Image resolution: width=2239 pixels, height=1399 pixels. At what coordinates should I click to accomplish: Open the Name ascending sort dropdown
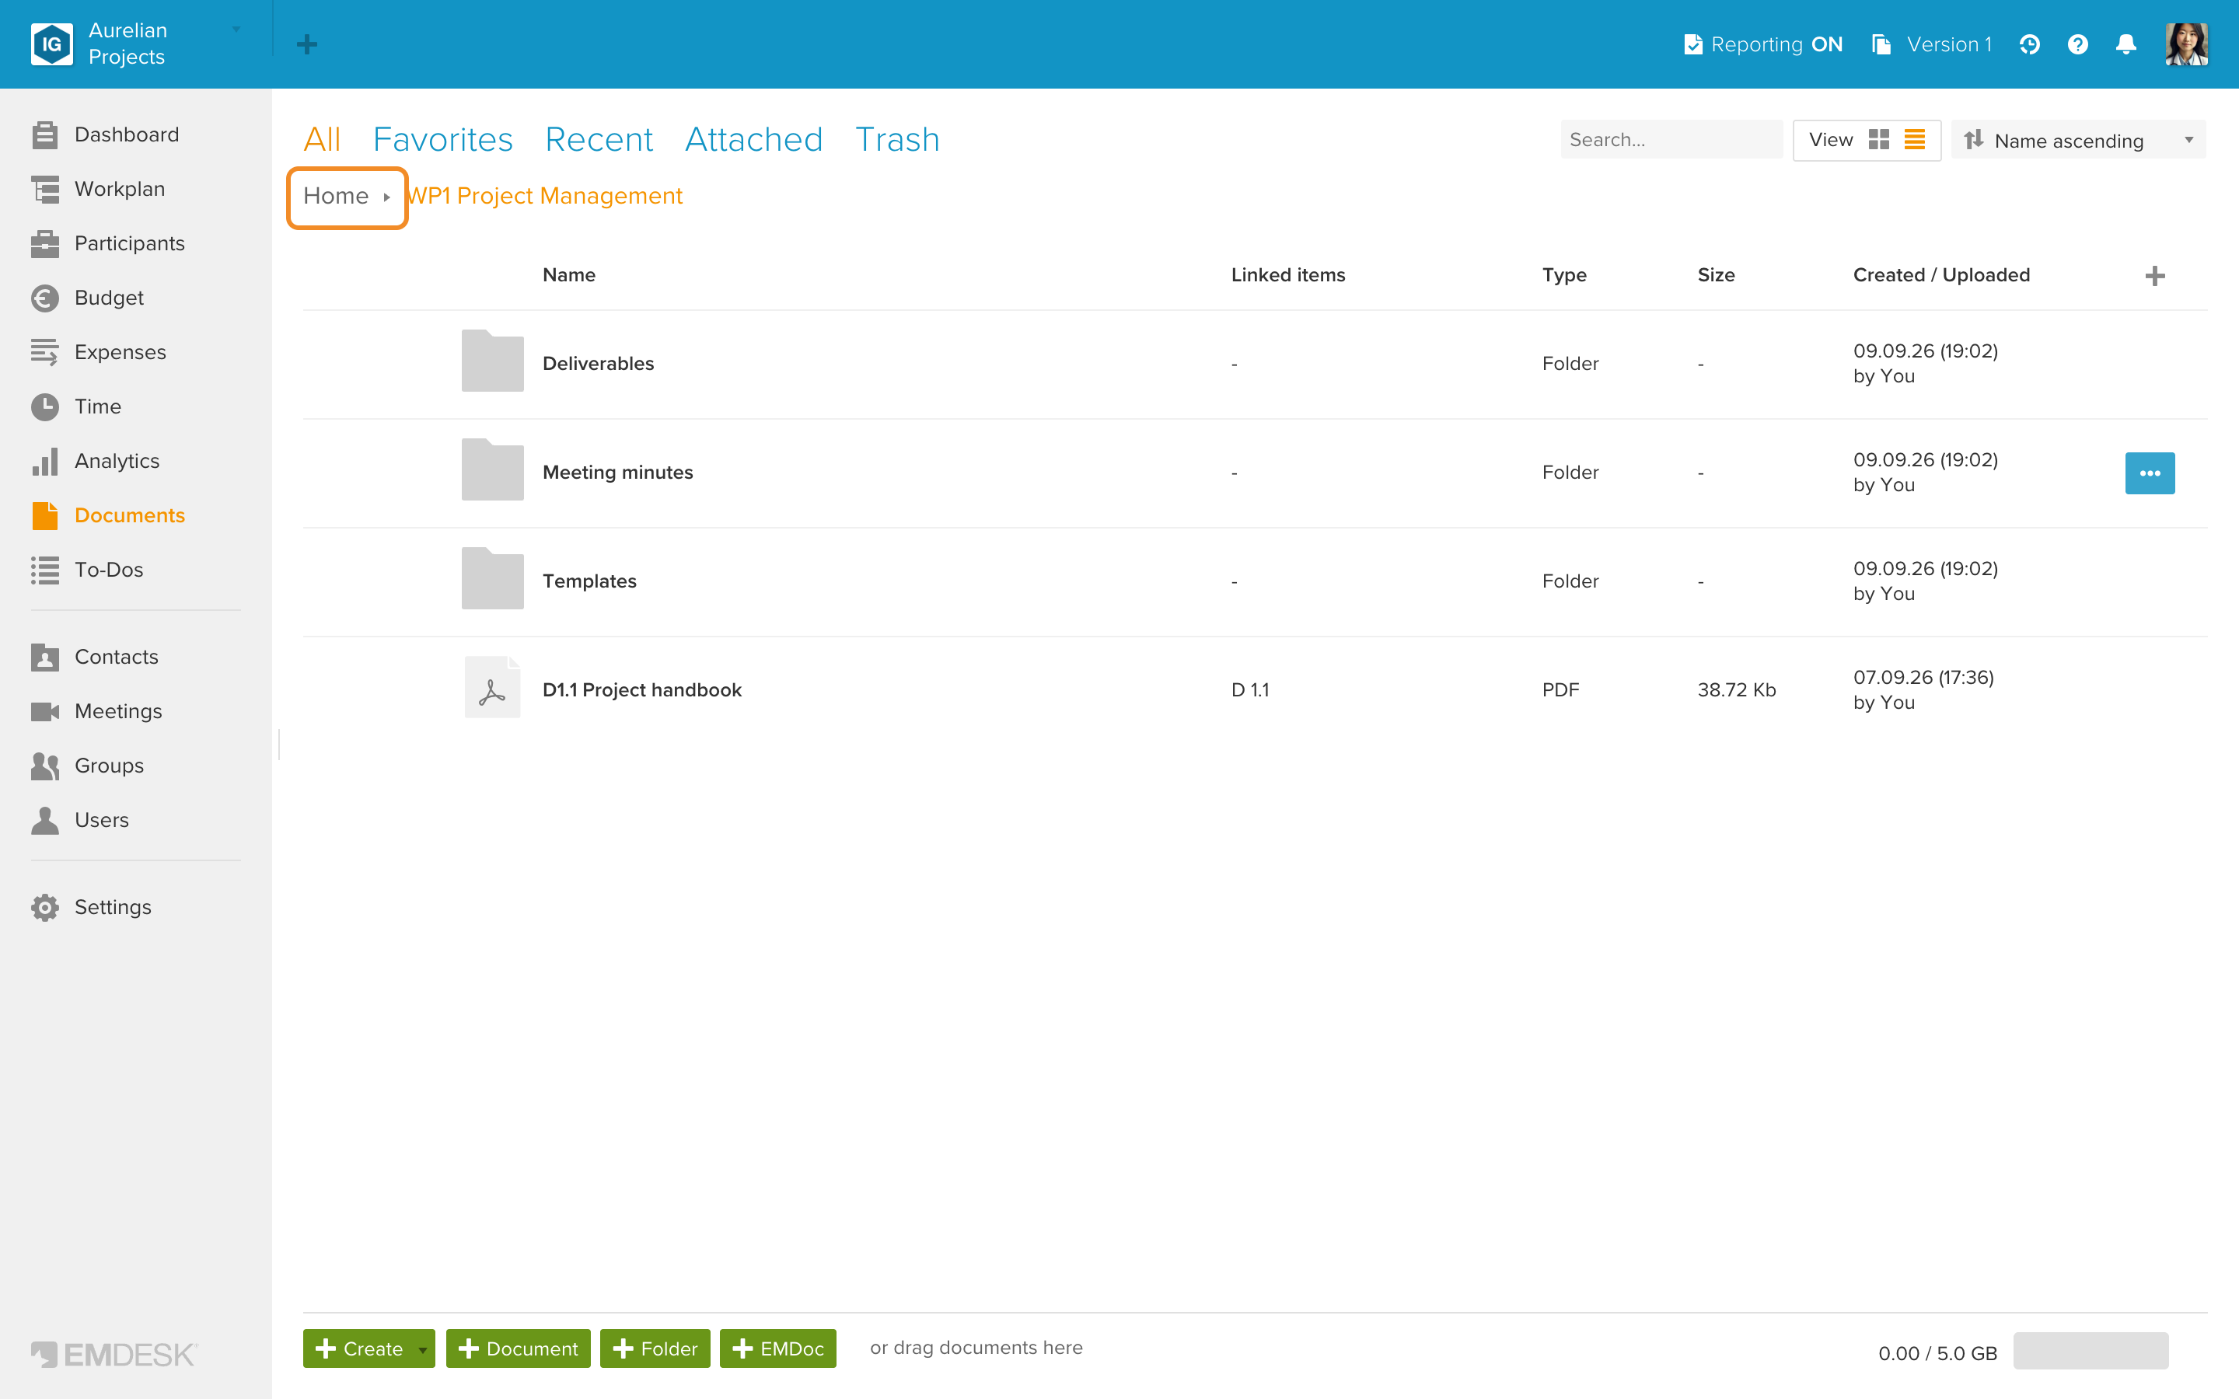coord(2079,140)
